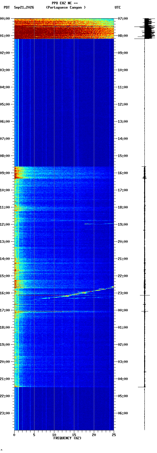
Task: Click the PDT time label '17:00'
Action: pos(5,310)
